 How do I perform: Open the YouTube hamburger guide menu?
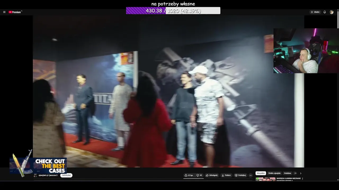click(x=4, y=12)
